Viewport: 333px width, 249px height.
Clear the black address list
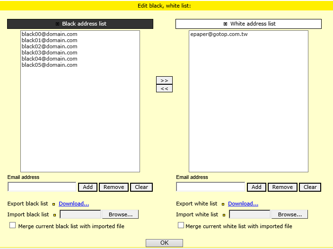click(141, 187)
